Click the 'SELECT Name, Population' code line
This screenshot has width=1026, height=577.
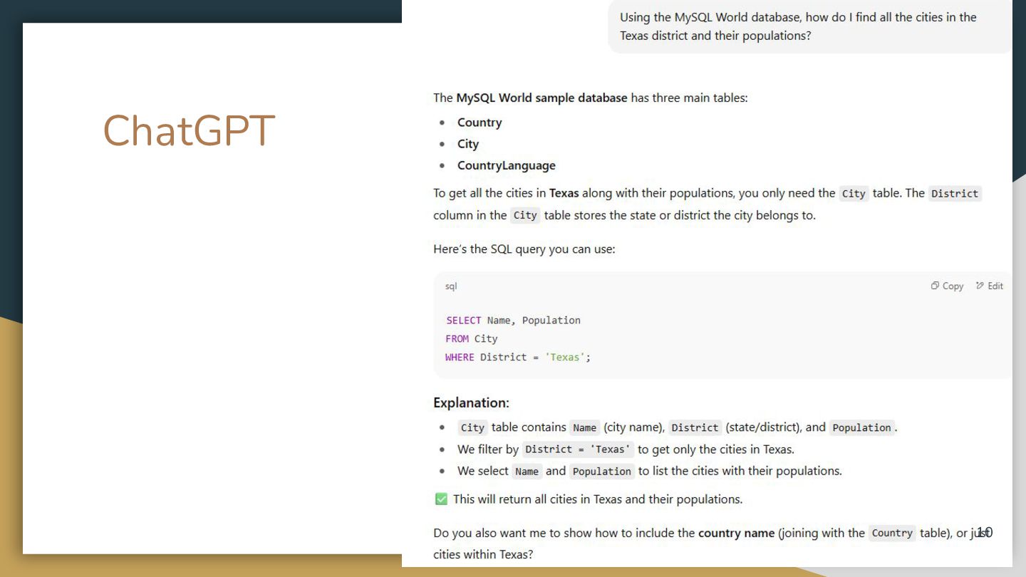click(513, 321)
